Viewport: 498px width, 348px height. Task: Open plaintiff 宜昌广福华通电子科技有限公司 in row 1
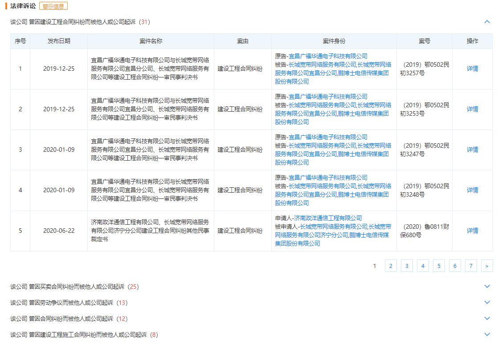pos(328,56)
